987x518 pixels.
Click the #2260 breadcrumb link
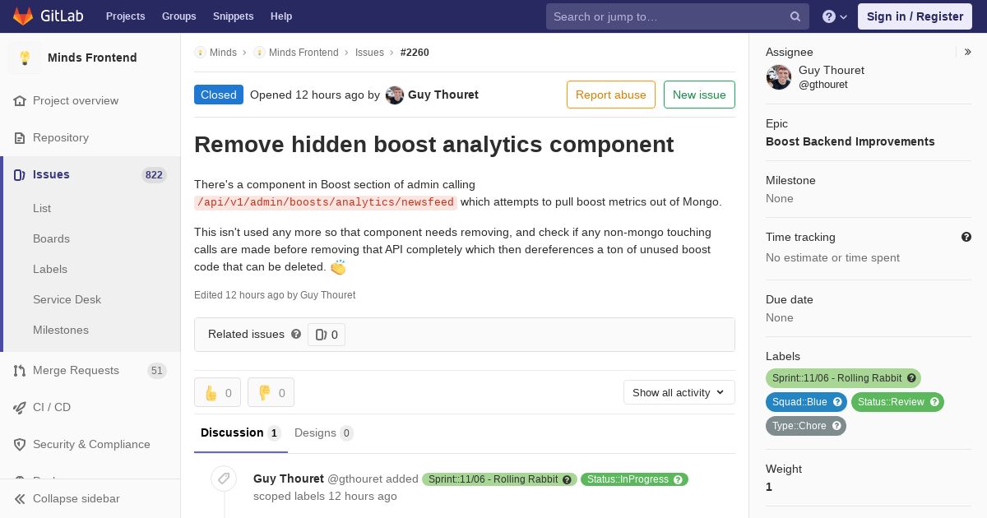pyautogui.click(x=415, y=52)
